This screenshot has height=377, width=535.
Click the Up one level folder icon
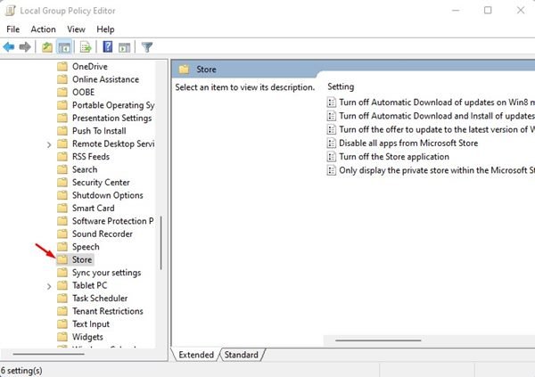47,47
